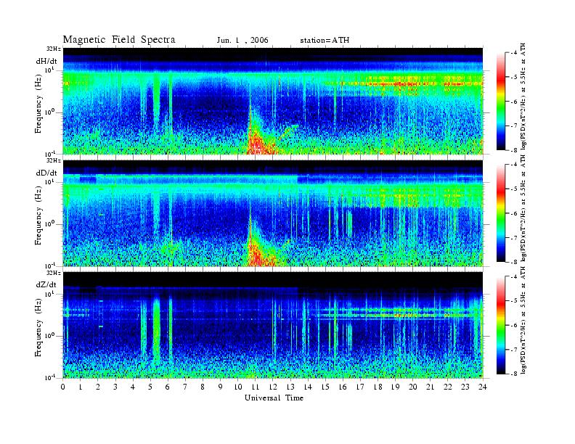Click hour 12 on the Universal Time axis
575x444 pixels.
click(273, 387)
